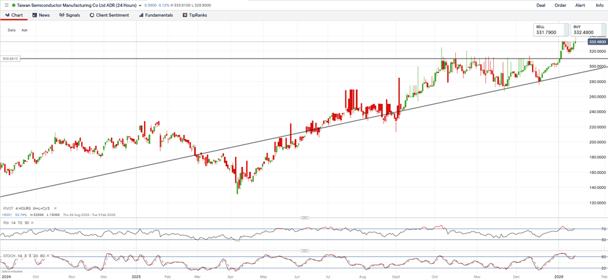This screenshot has width=608, height=279.
Task: Click the BUY 332.4800 price button
Action: pyautogui.click(x=588, y=30)
